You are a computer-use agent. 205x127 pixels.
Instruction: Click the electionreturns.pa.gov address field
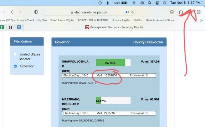tap(89, 12)
